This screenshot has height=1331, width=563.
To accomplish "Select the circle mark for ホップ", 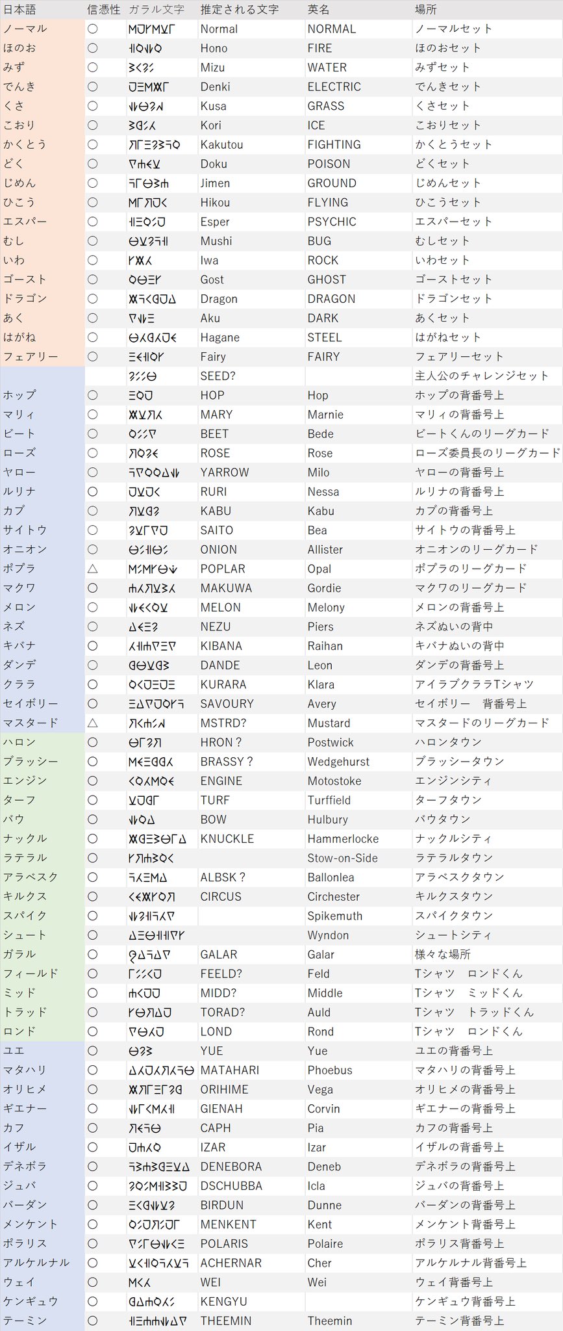I will pyautogui.click(x=92, y=395).
